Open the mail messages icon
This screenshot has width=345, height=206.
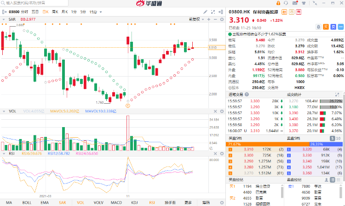295,3
